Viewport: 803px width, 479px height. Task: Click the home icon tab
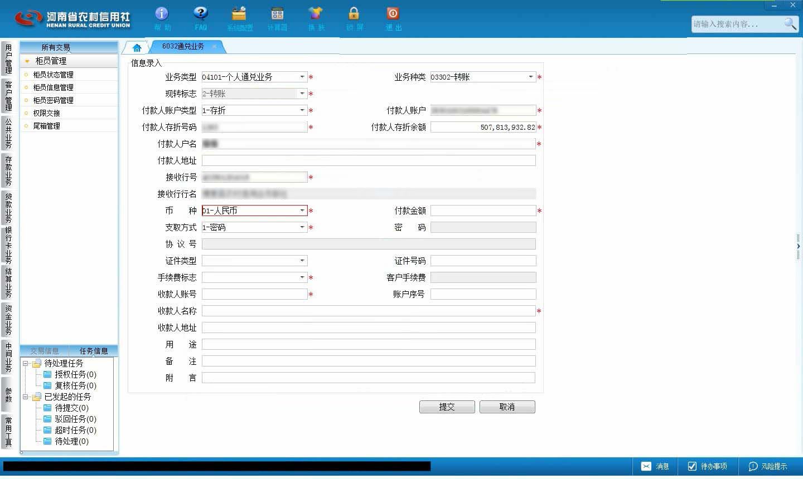137,47
